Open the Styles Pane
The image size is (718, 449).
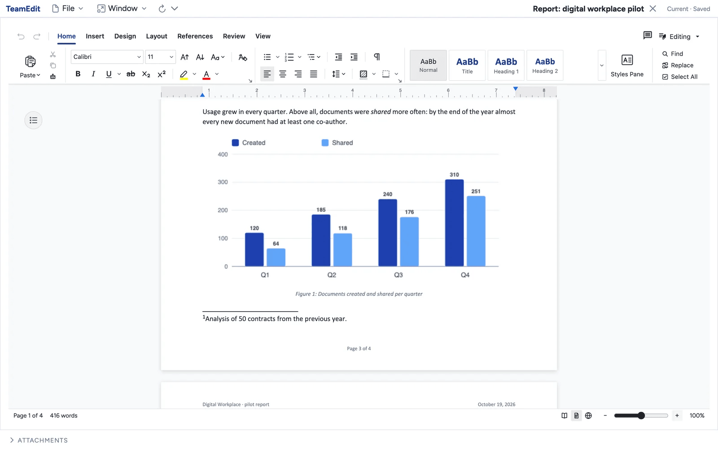(x=627, y=66)
